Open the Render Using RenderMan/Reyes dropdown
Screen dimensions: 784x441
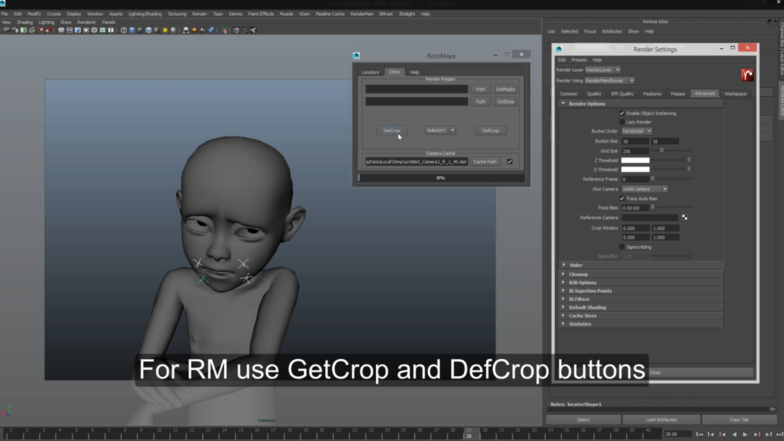tap(610, 81)
